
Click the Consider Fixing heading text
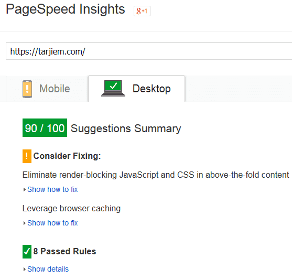coord(67,156)
